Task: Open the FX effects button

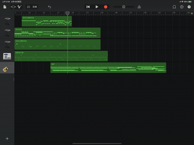Action: pyautogui.click(x=35, y=7)
